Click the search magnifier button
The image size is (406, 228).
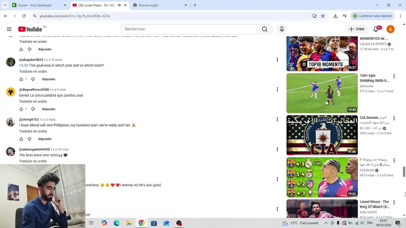click(265, 29)
